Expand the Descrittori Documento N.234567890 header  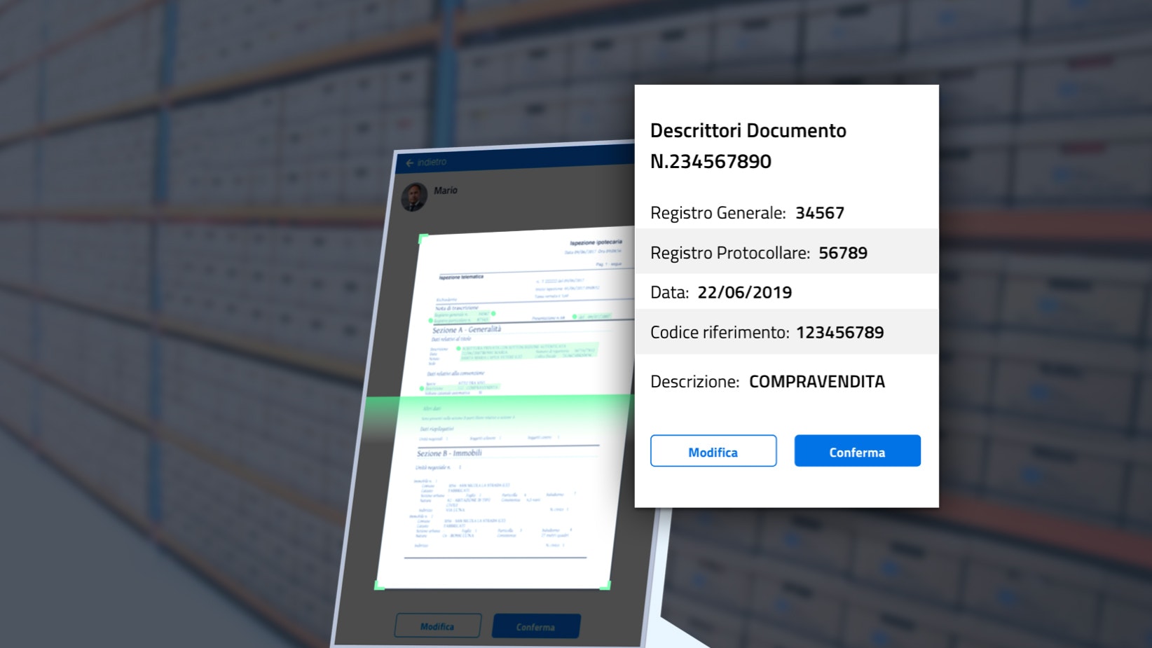pos(748,146)
